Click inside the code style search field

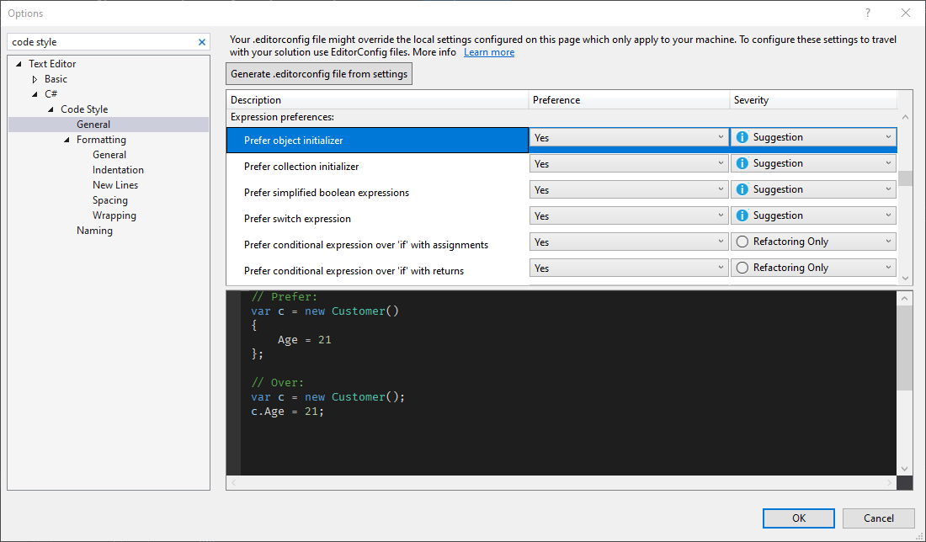coord(101,41)
